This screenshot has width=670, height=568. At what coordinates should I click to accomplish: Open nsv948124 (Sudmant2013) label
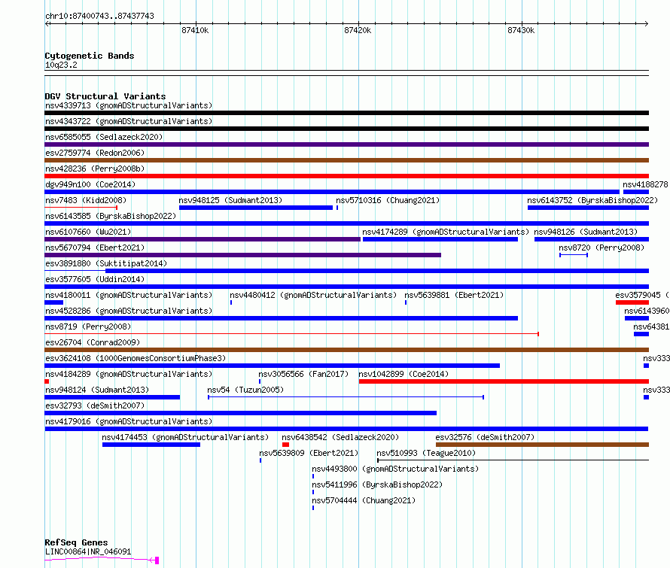pyautogui.click(x=97, y=390)
